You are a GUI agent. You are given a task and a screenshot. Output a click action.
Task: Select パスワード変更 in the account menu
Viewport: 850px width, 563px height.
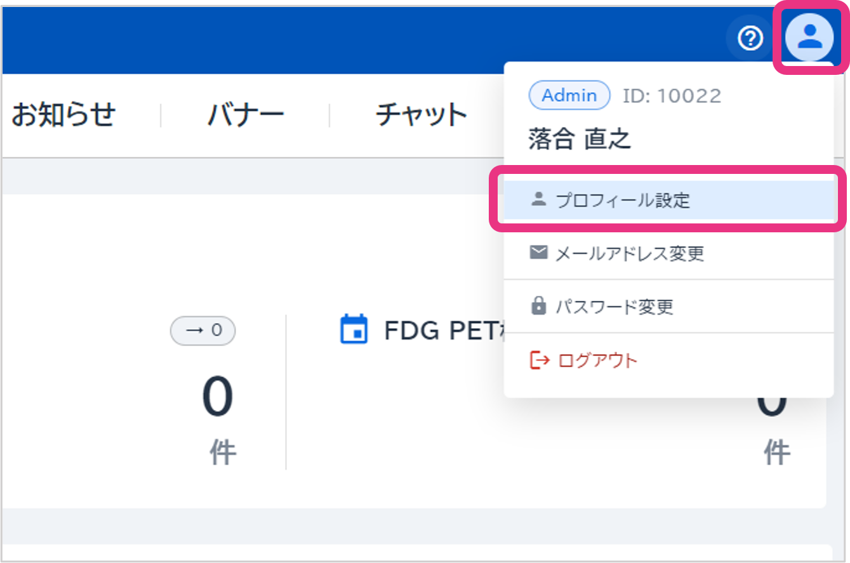click(x=614, y=307)
